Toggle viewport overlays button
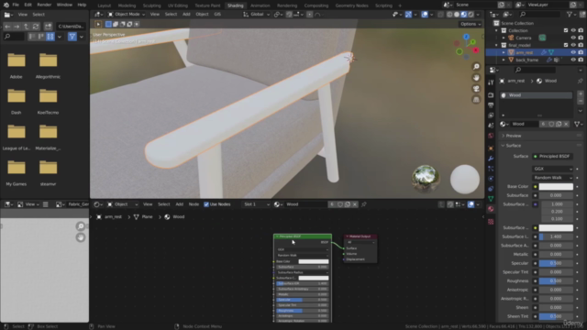This screenshot has width=587, height=330. coord(425,15)
